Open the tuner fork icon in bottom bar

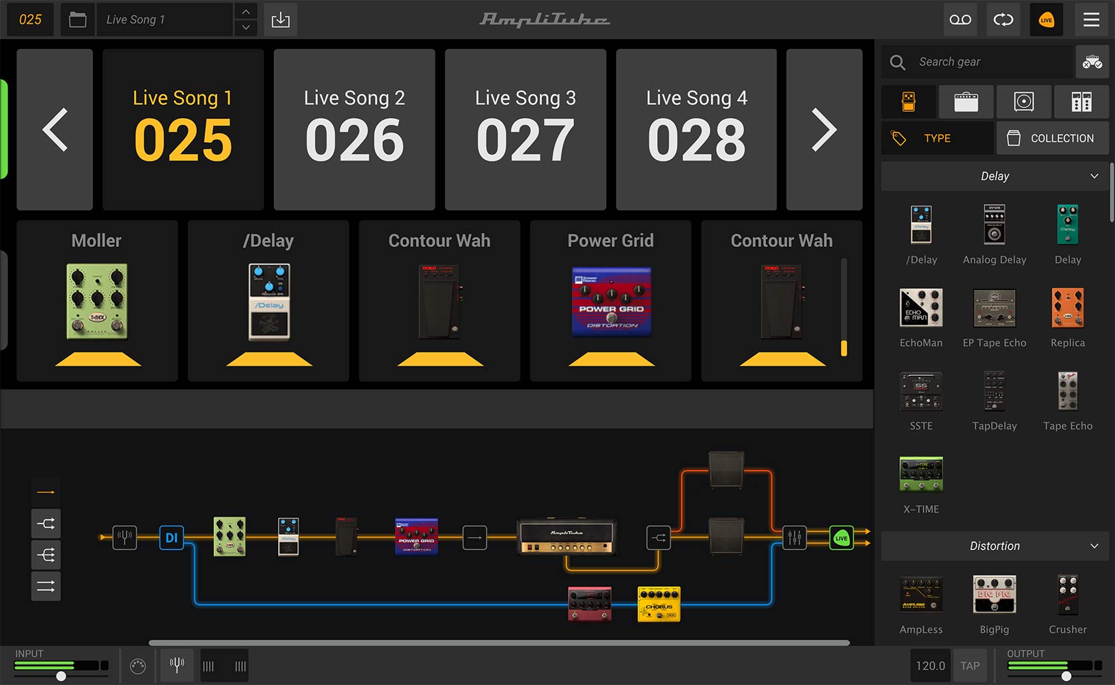[177, 665]
